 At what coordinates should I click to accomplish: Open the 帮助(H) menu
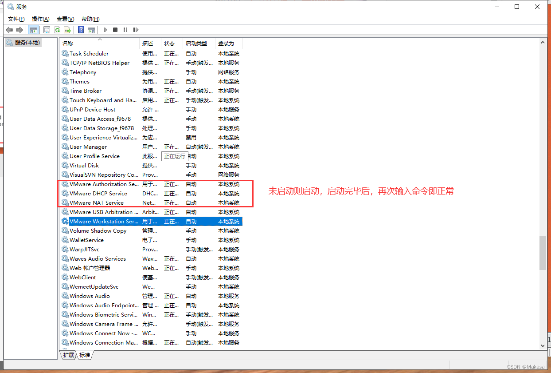coord(90,19)
